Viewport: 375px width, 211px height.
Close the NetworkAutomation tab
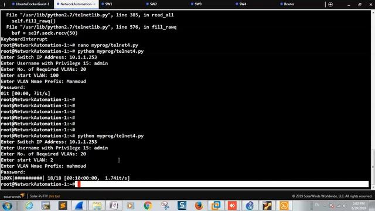point(94,4)
